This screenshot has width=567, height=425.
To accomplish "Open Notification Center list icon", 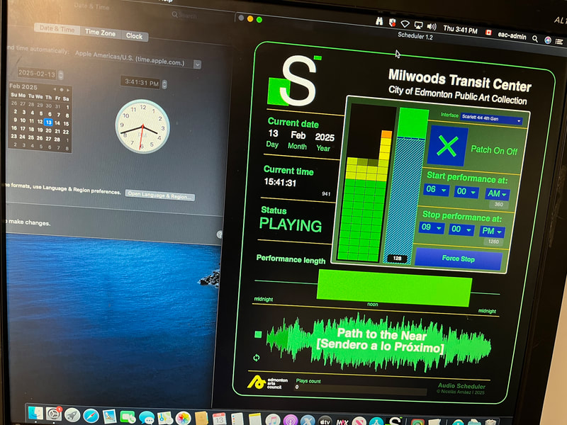I will click(x=559, y=42).
